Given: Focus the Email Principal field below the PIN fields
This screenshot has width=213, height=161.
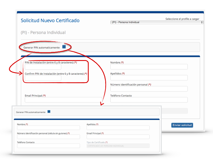Looking at the screenshot, I should pos(63,100).
